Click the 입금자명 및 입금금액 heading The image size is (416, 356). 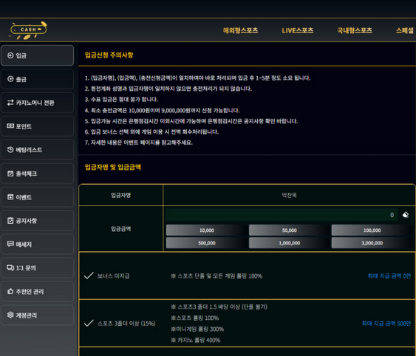pos(113,167)
